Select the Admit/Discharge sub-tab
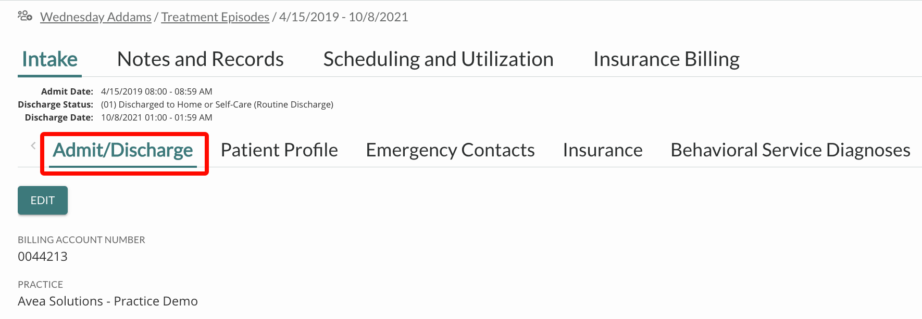Image resolution: width=922 pixels, height=319 pixels. [x=123, y=151]
